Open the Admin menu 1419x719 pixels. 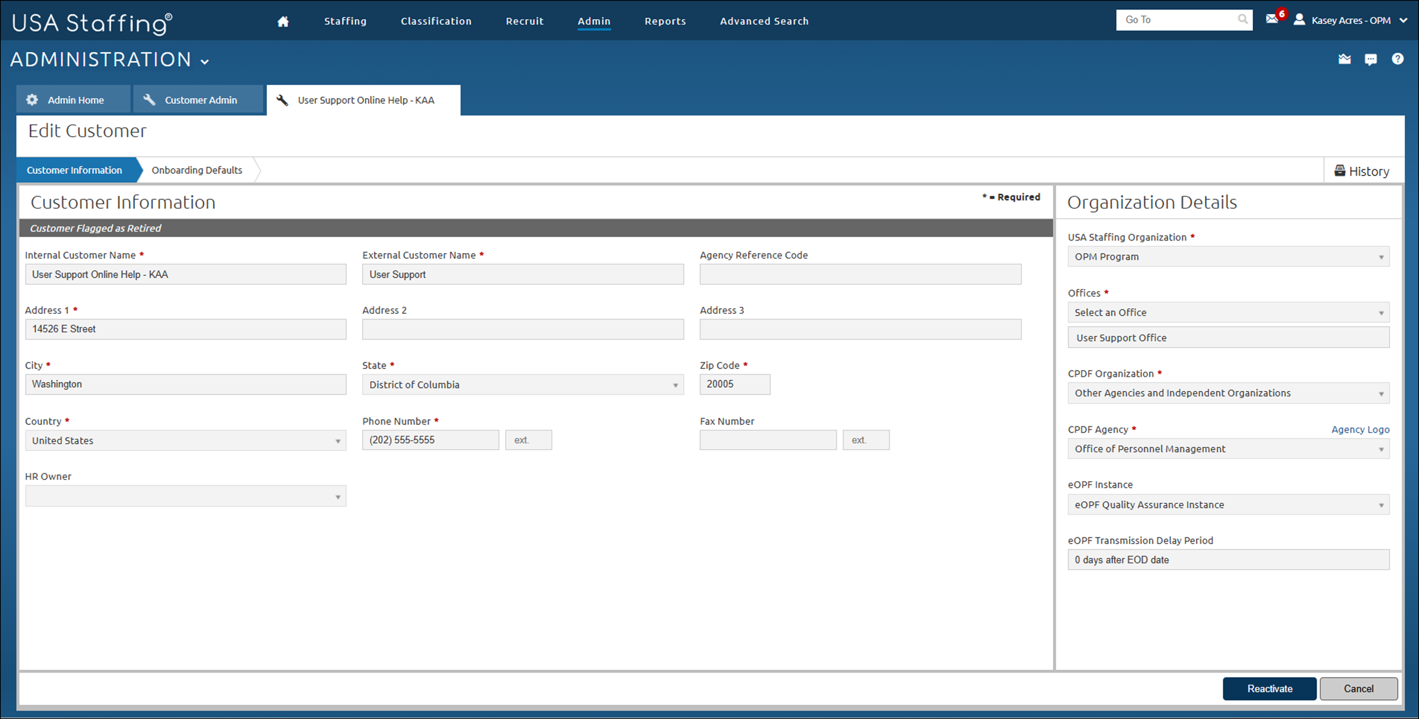pyautogui.click(x=594, y=21)
